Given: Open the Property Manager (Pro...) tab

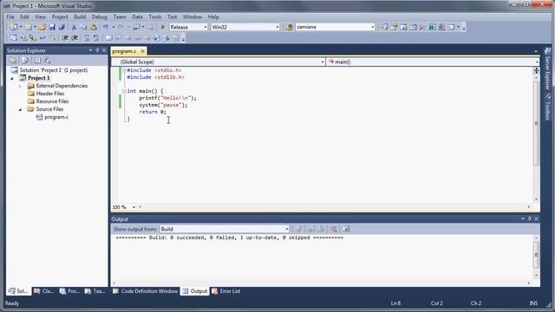Looking at the screenshot, I should [x=69, y=291].
